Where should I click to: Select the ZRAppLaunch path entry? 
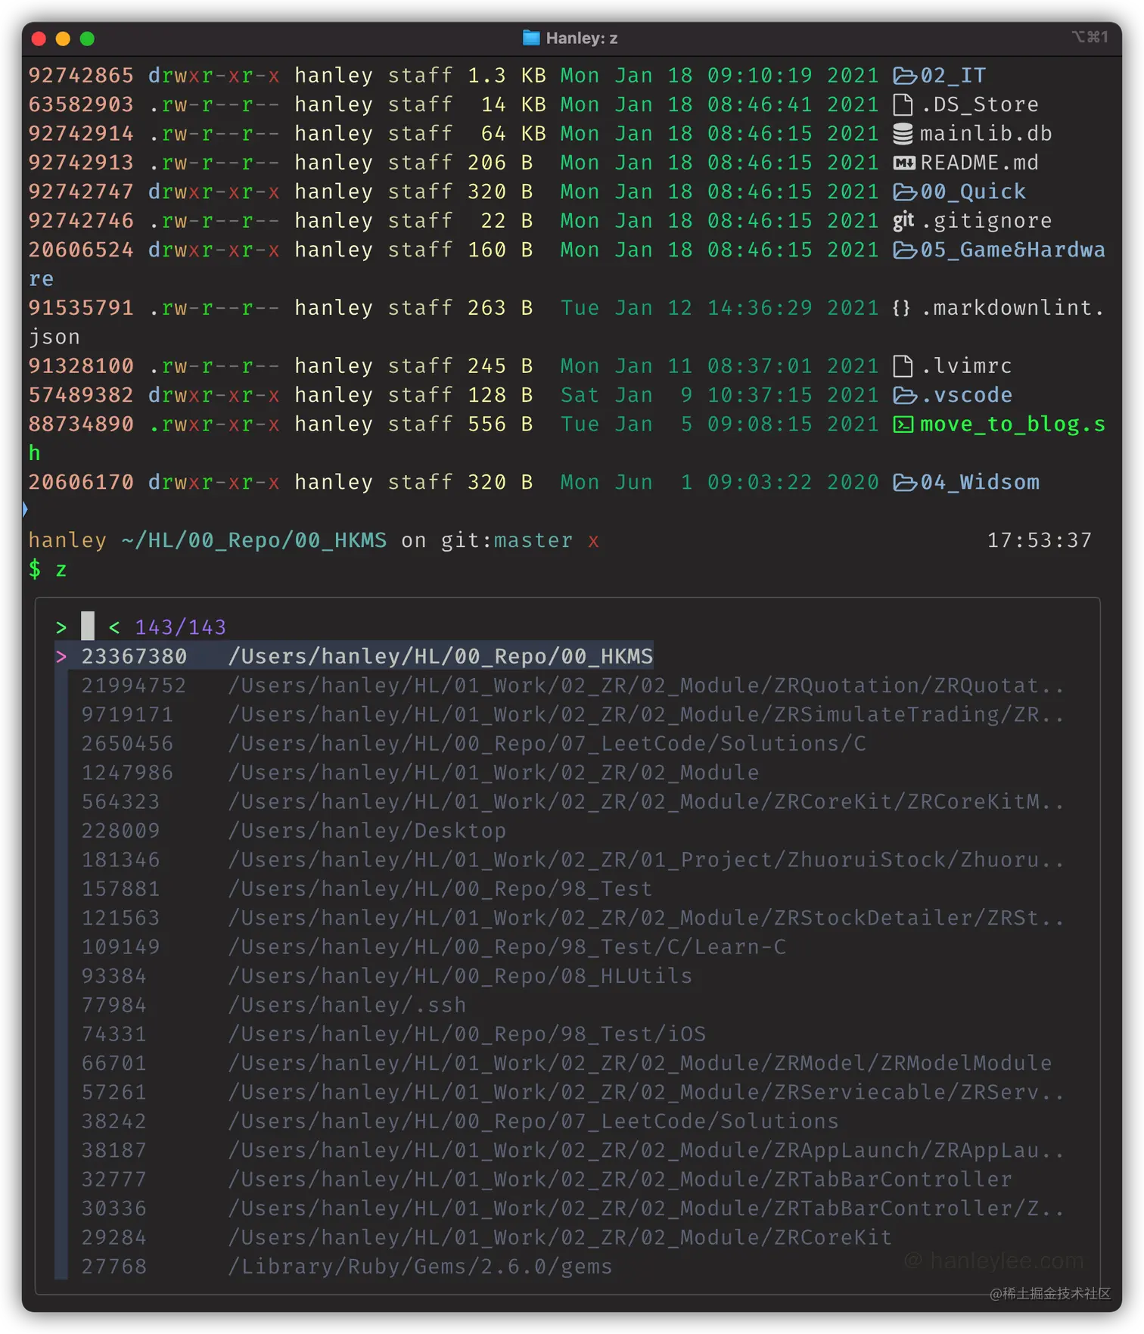(573, 1150)
